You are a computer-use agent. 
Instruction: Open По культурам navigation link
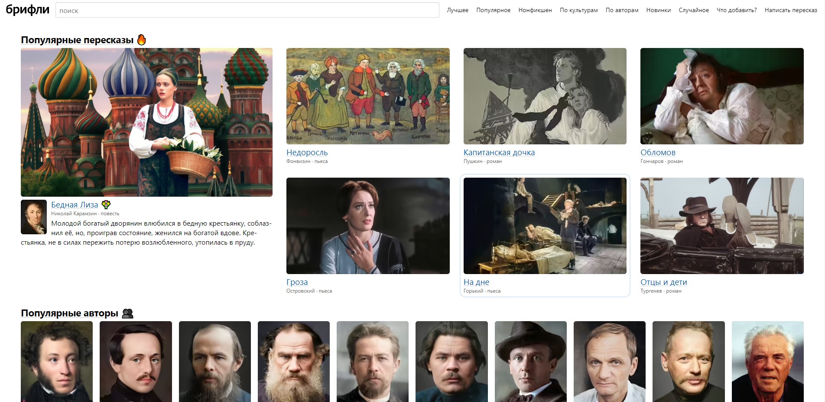pyautogui.click(x=578, y=10)
